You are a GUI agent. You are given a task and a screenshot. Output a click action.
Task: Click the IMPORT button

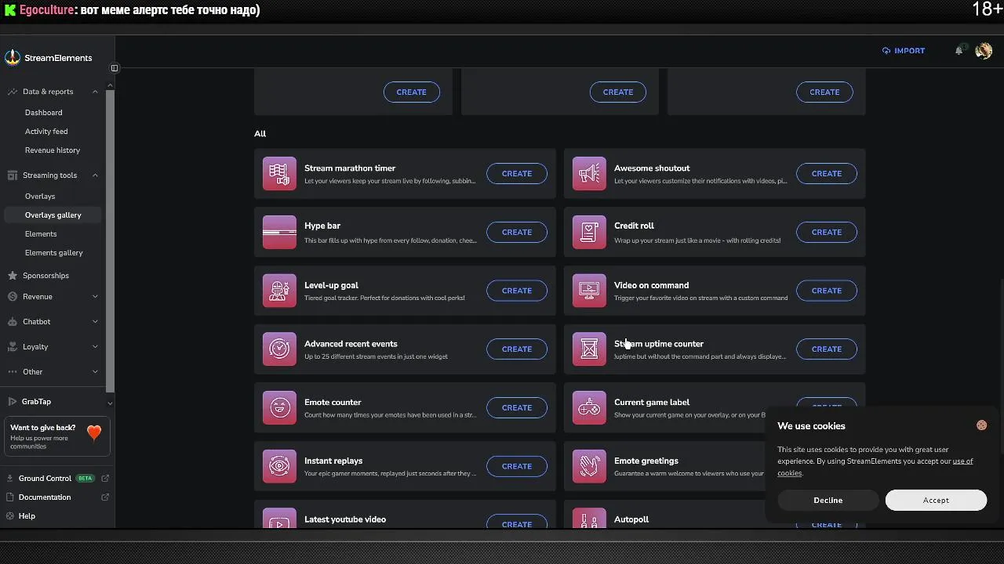[x=904, y=51]
